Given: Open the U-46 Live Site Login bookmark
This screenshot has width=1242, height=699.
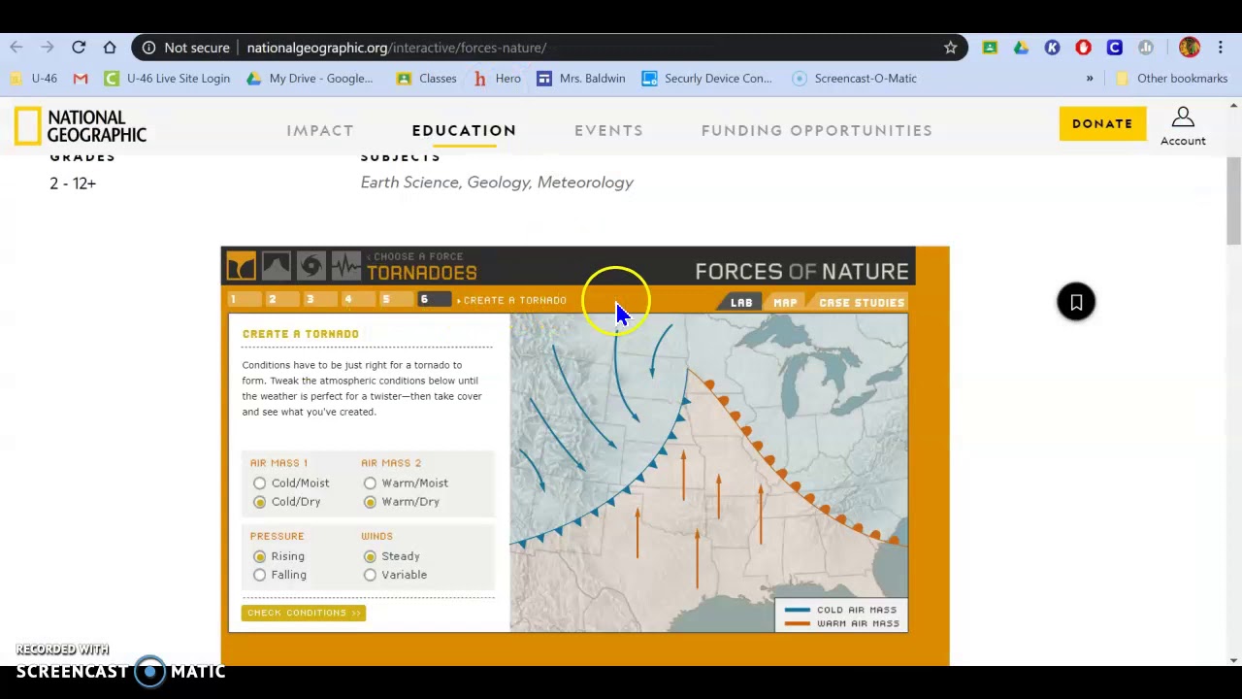Looking at the screenshot, I should 167,79.
